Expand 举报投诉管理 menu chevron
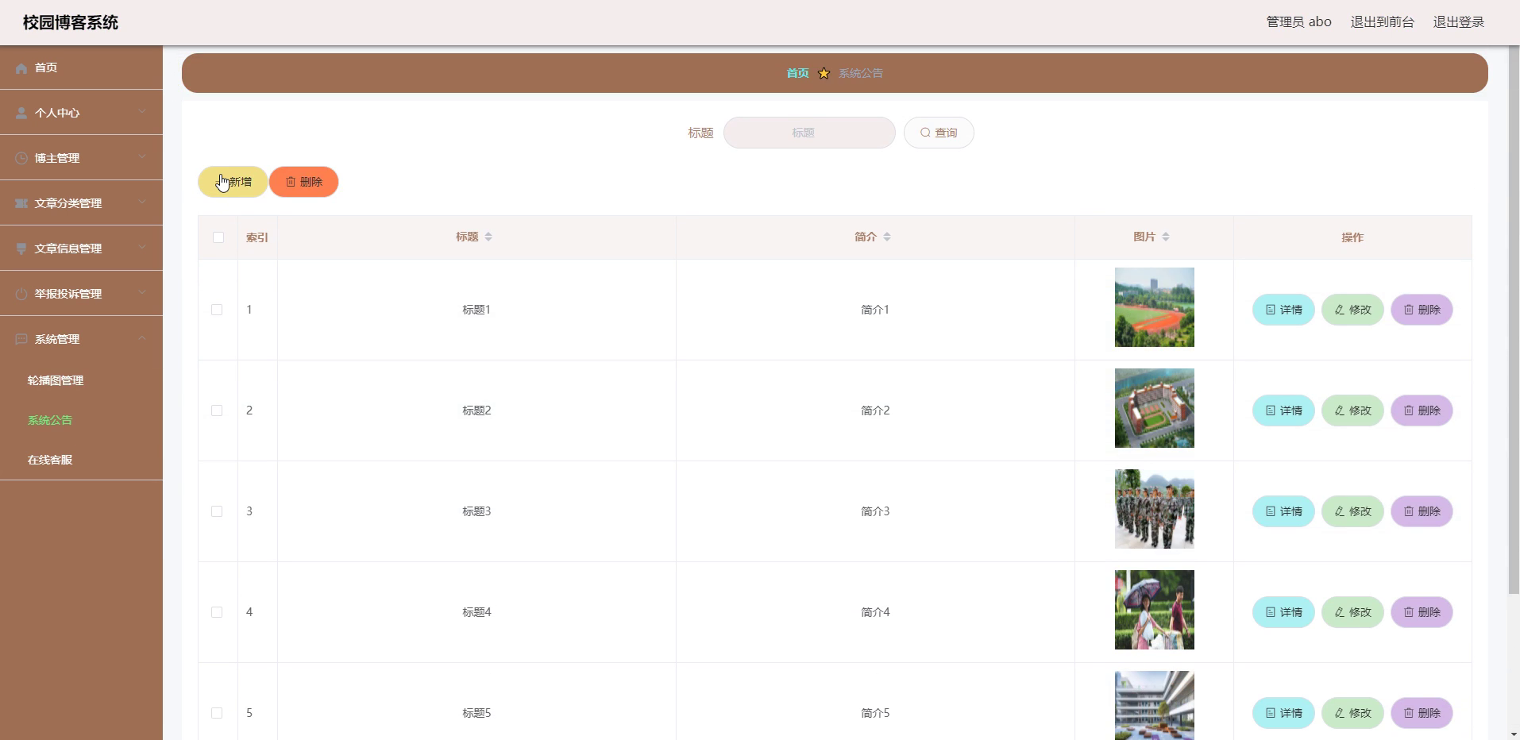Viewport: 1520px width, 740px height. click(141, 293)
